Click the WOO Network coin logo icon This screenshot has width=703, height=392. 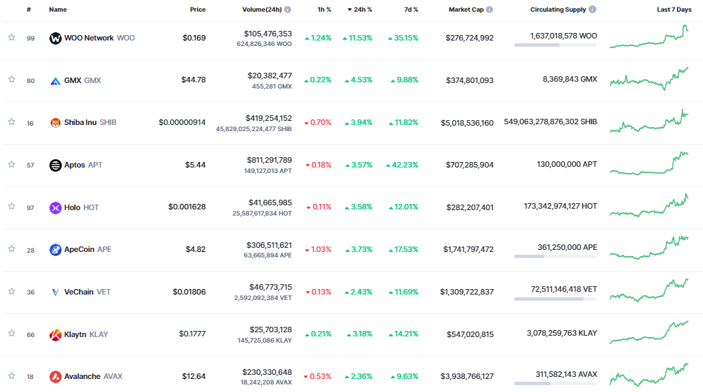[x=56, y=38]
